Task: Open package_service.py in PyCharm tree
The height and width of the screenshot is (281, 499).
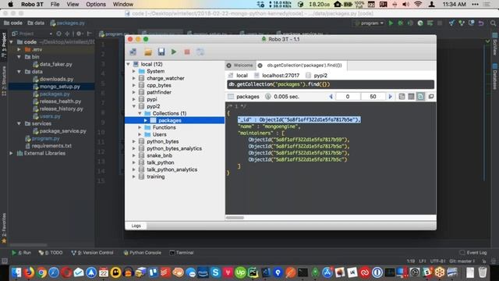Action: 62,131
